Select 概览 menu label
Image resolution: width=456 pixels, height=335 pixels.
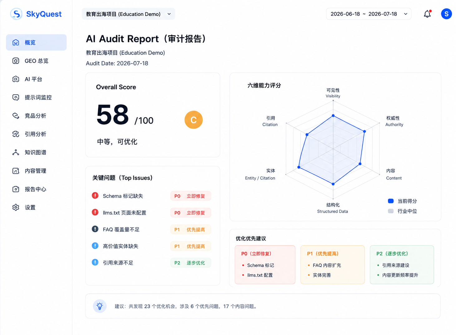click(x=30, y=42)
